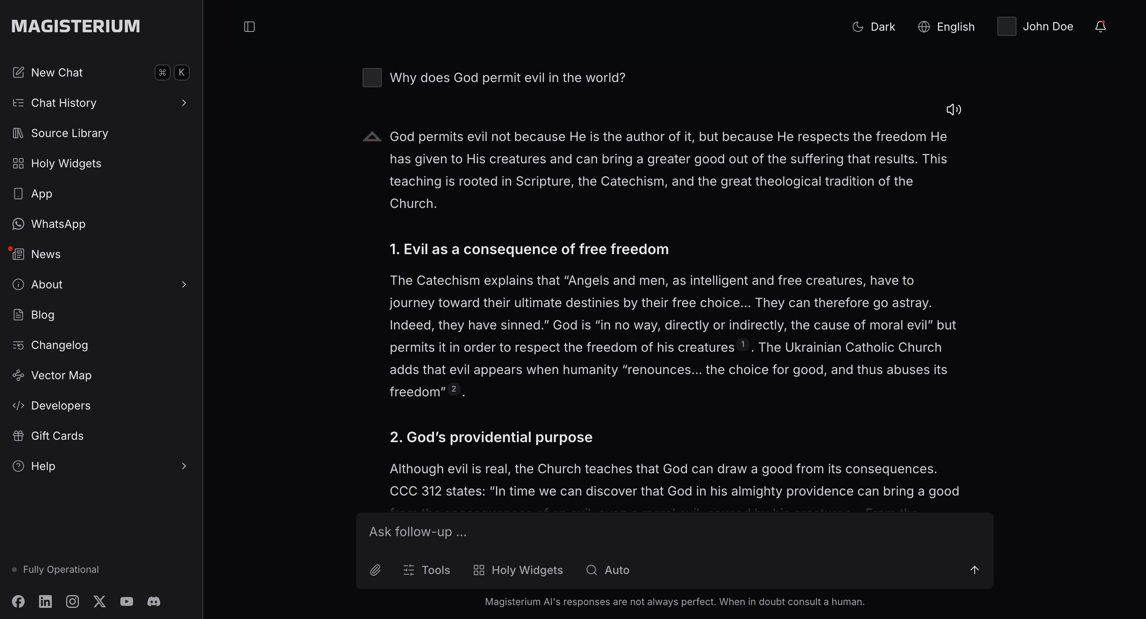Switch the Dark theme toggle
This screenshot has height=619, width=1146.
[873, 27]
